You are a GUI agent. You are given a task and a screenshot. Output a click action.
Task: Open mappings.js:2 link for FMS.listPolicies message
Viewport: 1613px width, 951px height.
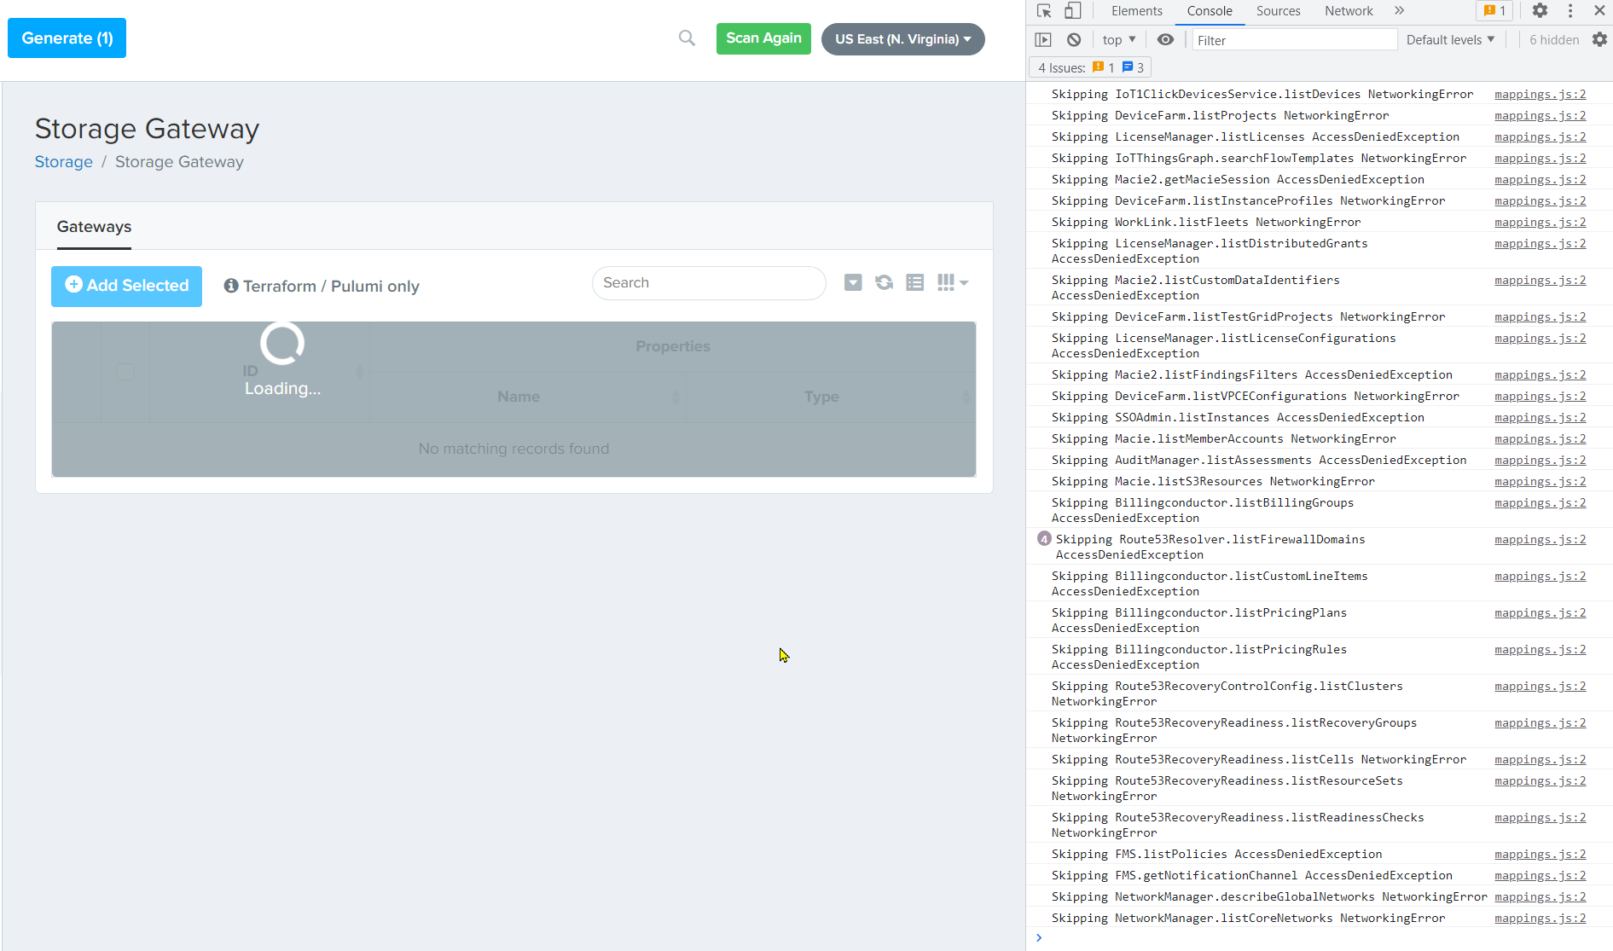pyautogui.click(x=1540, y=855)
